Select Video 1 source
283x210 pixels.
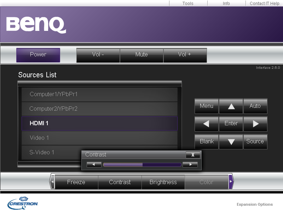[x=99, y=138]
